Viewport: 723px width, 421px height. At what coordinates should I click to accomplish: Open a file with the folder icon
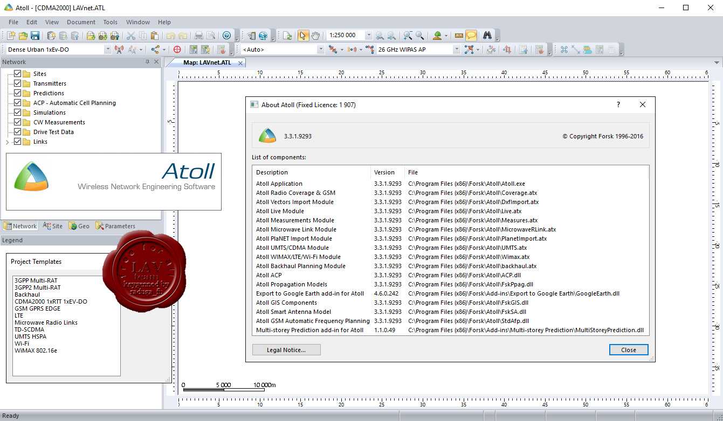pos(23,36)
